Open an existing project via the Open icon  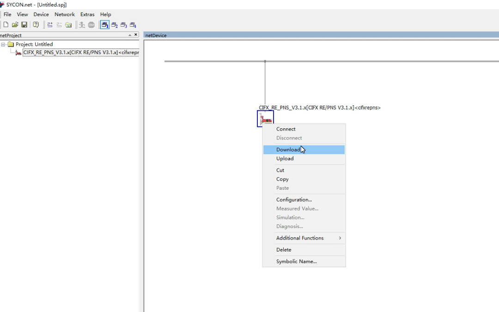[14, 24]
